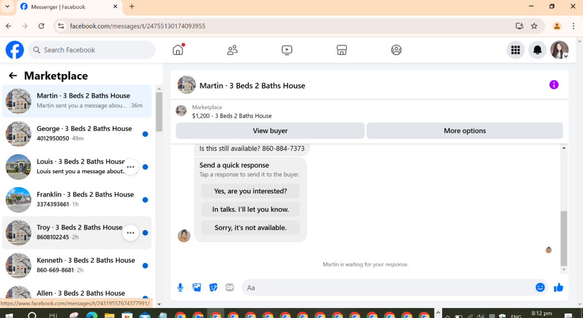Open the Friends page icon
Image resolution: width=583 pixels, height=318 pixels.
232,50
